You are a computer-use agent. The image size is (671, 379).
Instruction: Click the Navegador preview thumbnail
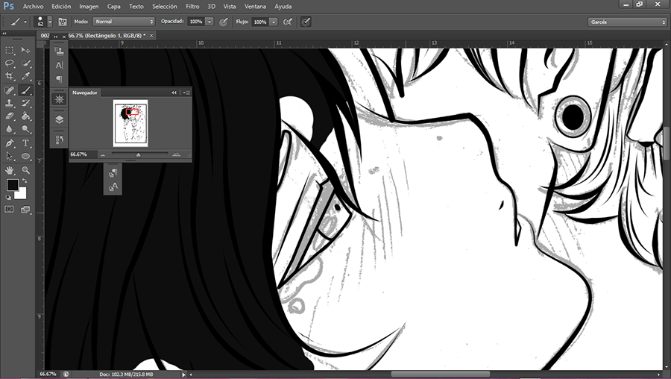(130, 123)
